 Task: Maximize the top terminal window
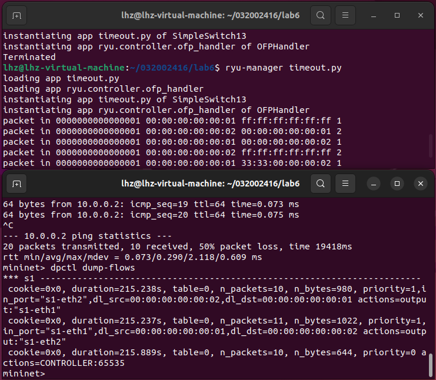click(397, 15)
